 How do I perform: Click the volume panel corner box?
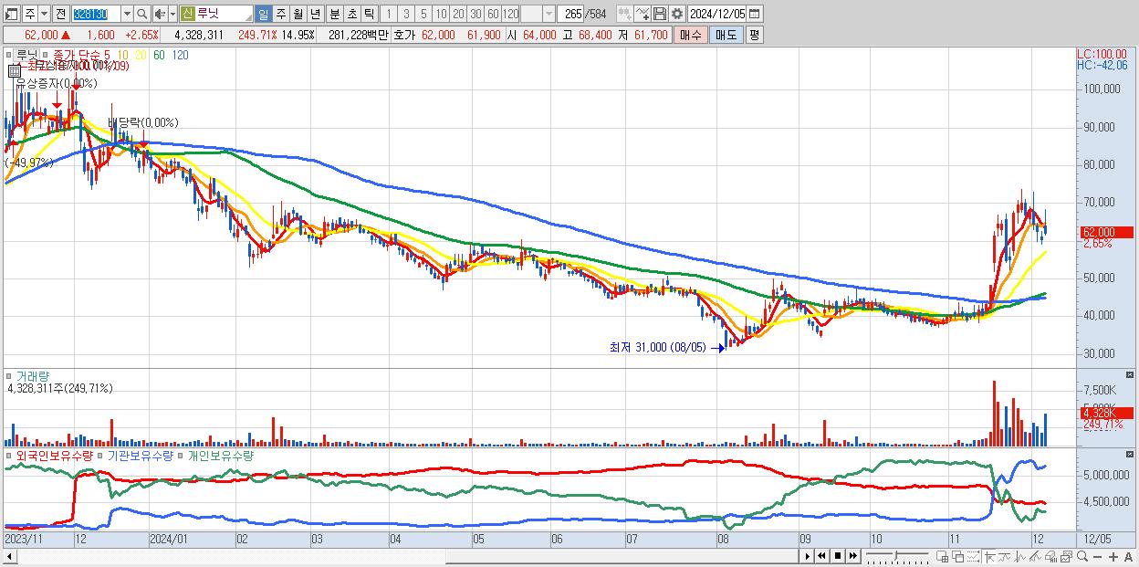(1132, 375)
